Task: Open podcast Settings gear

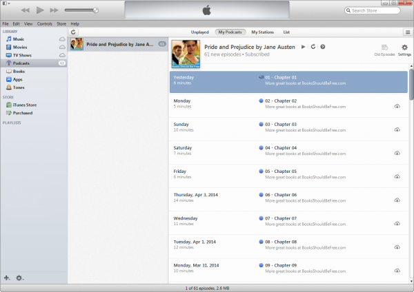Action: pyautogui.click(x=404, y=50)
